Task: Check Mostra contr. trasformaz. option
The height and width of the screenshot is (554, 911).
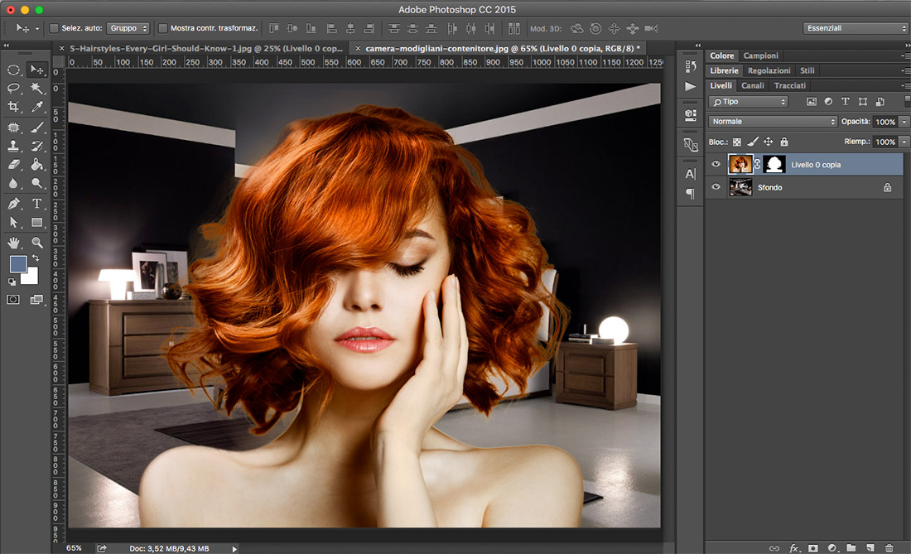Action: pos(163,28)
